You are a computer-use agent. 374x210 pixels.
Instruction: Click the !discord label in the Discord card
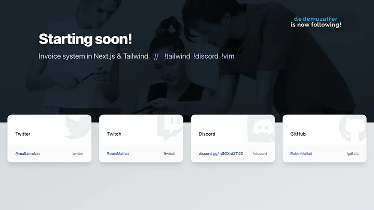pos(260,154)
